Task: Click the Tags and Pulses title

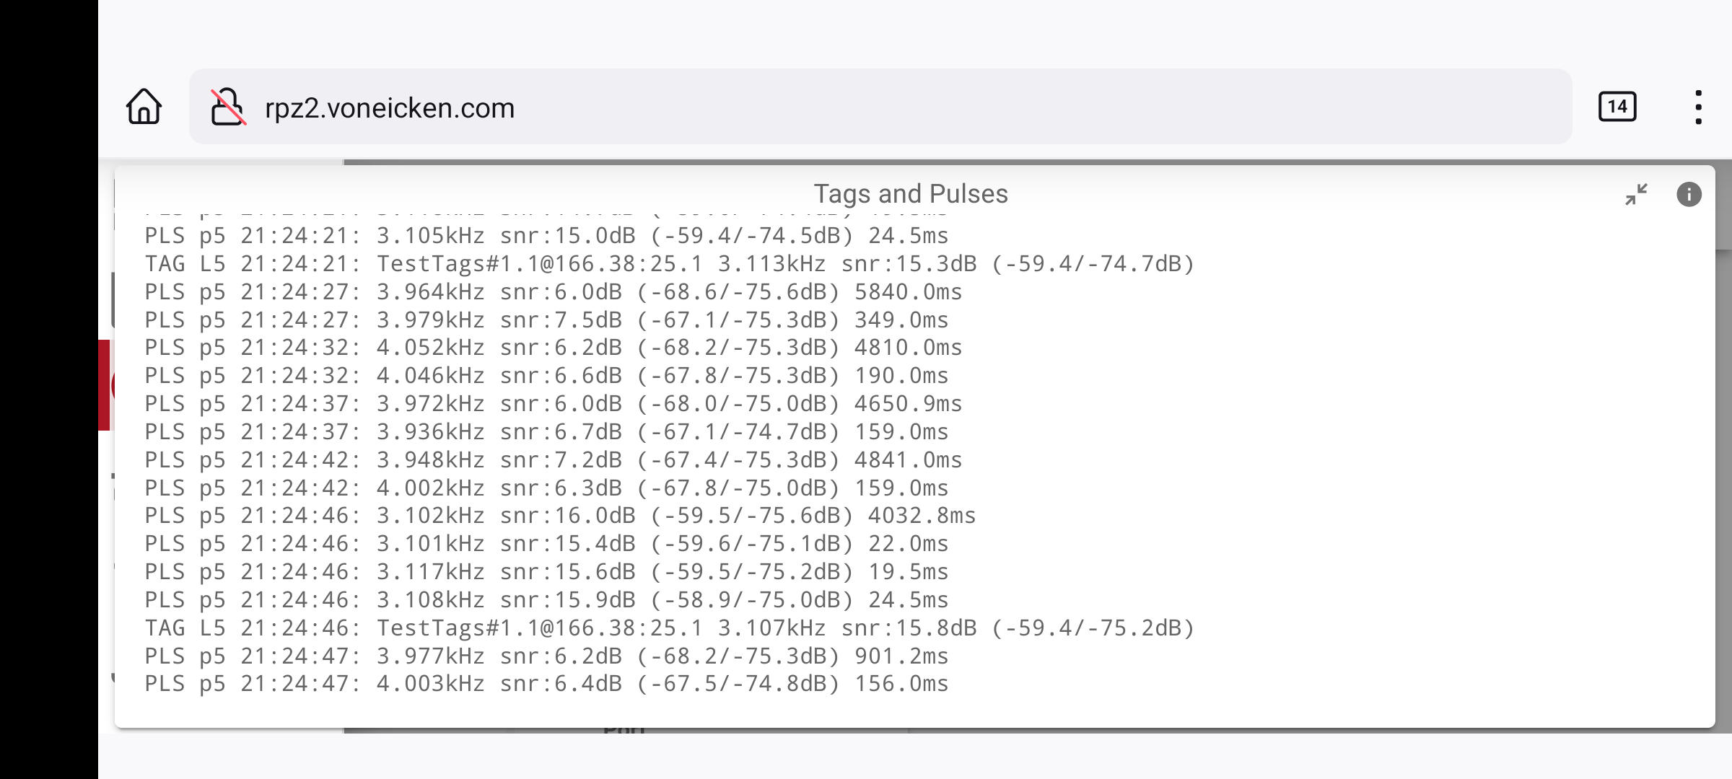Action: click(x=911, y=193)
